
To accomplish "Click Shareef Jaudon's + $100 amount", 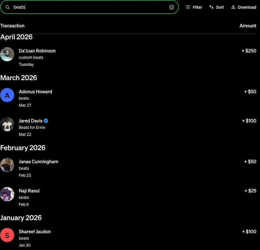I will 249,231.
